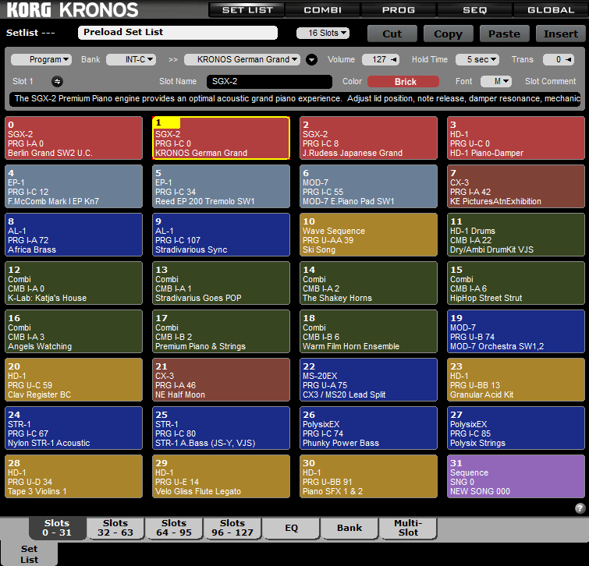589x566 pixels.
Task: Switch to SET LIST mode
Action: point(247,10)
